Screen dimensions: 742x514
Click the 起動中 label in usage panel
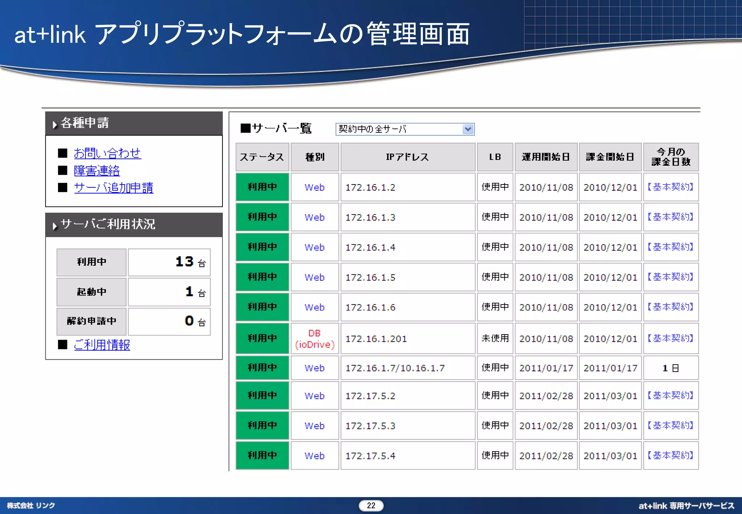coord(91,292)
